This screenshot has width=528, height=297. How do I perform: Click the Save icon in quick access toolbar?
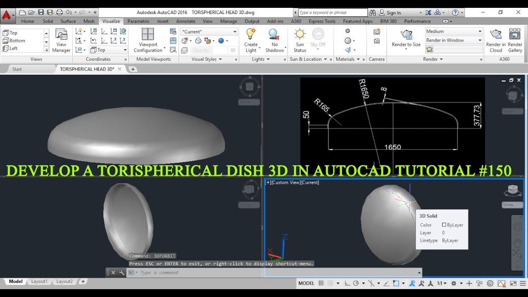40,12
